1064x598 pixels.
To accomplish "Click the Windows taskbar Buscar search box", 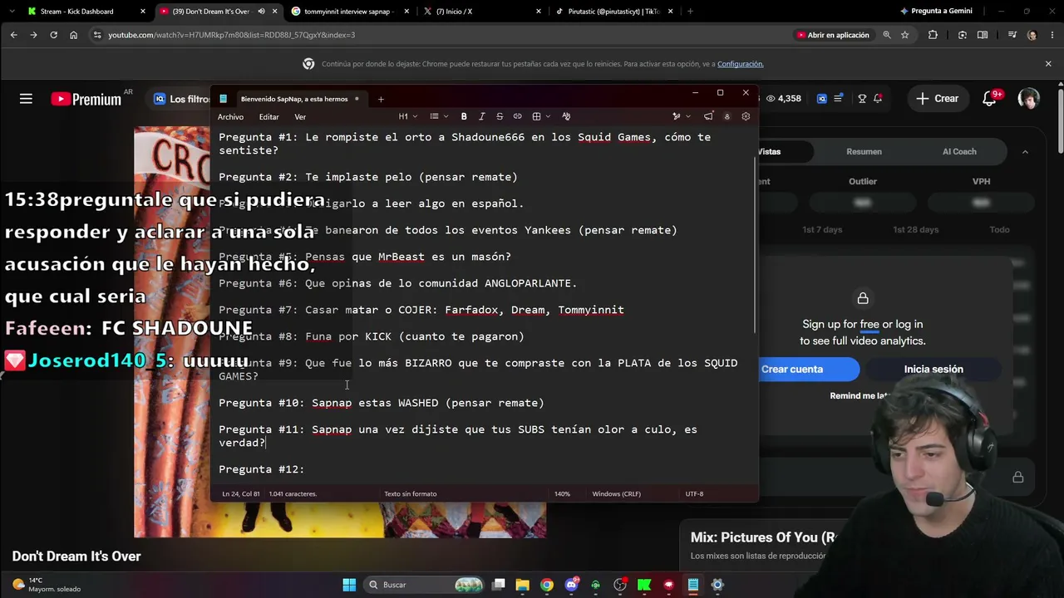I will click(425, 585).
